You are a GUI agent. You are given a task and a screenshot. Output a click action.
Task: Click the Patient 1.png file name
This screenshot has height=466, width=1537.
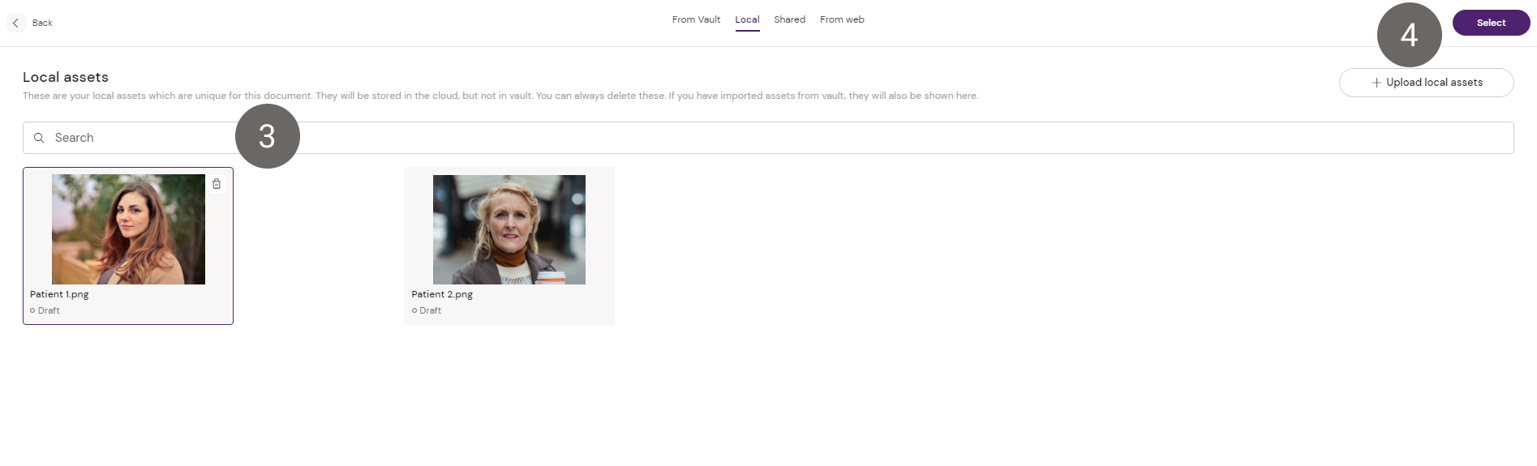[x=59, y=294]
